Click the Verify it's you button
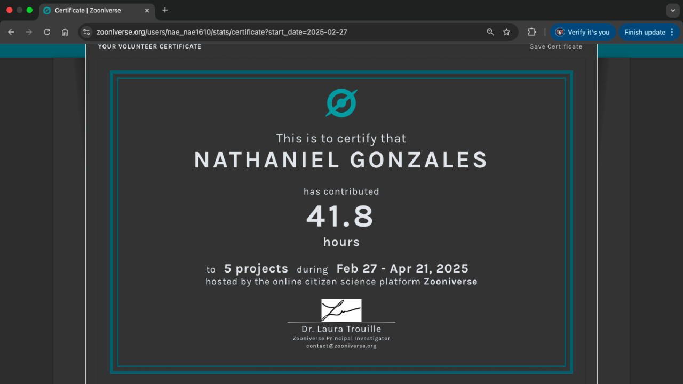The width and height of the screenshot is (683, 384). pyautogui.click(x=583, y=32)
